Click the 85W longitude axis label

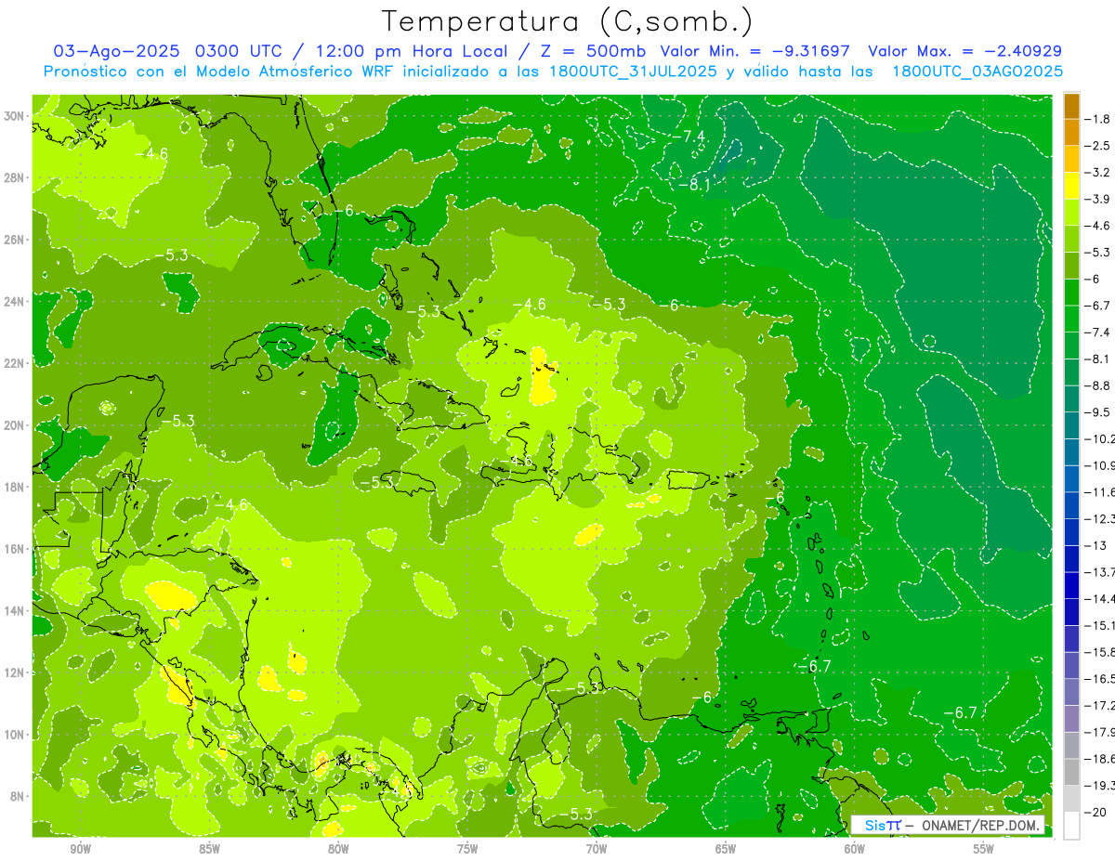pos(209,849)
